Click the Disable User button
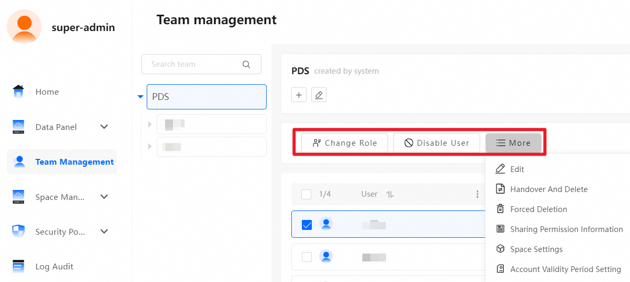This screenshot has height=282, width=630. (436, 143)
